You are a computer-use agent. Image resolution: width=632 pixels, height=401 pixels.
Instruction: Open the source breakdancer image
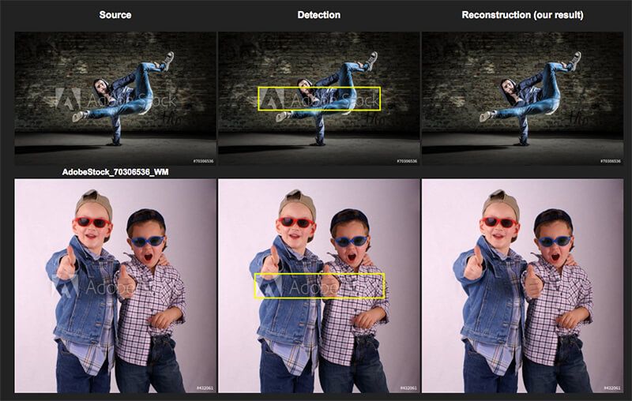click(115, 99)
